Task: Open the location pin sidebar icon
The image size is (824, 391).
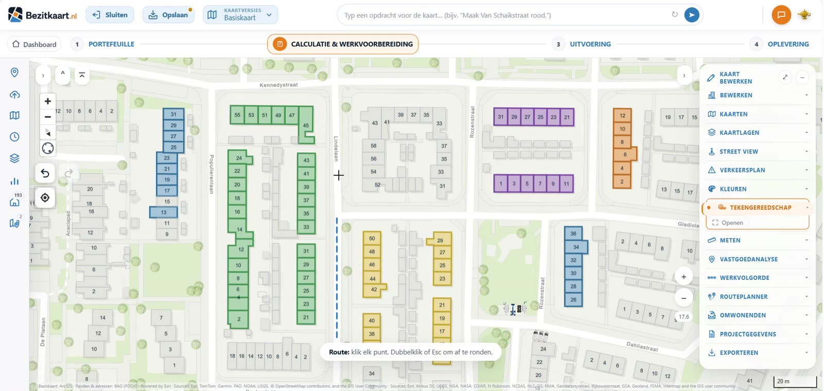Action: pos(14,73)
